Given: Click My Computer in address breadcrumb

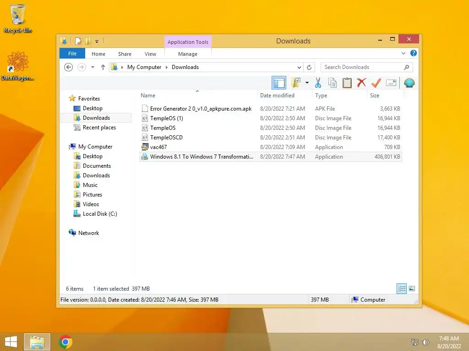Looking at the screenshot, I should click(144, 67).
